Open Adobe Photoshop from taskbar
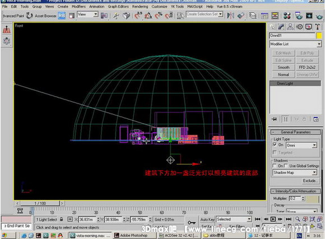 point(134,236)
